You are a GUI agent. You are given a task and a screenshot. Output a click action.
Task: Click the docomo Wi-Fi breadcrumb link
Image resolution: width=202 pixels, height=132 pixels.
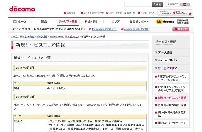pos(56,37)
